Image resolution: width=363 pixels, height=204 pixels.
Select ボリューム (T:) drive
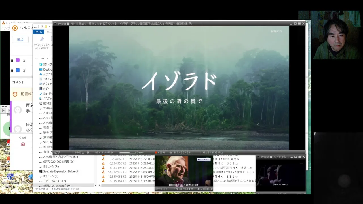click(49, 176)
